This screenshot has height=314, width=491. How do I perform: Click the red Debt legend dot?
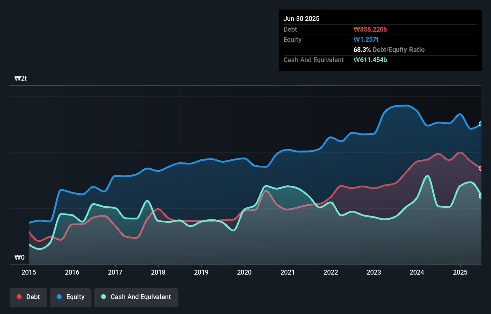click(19, 297)
